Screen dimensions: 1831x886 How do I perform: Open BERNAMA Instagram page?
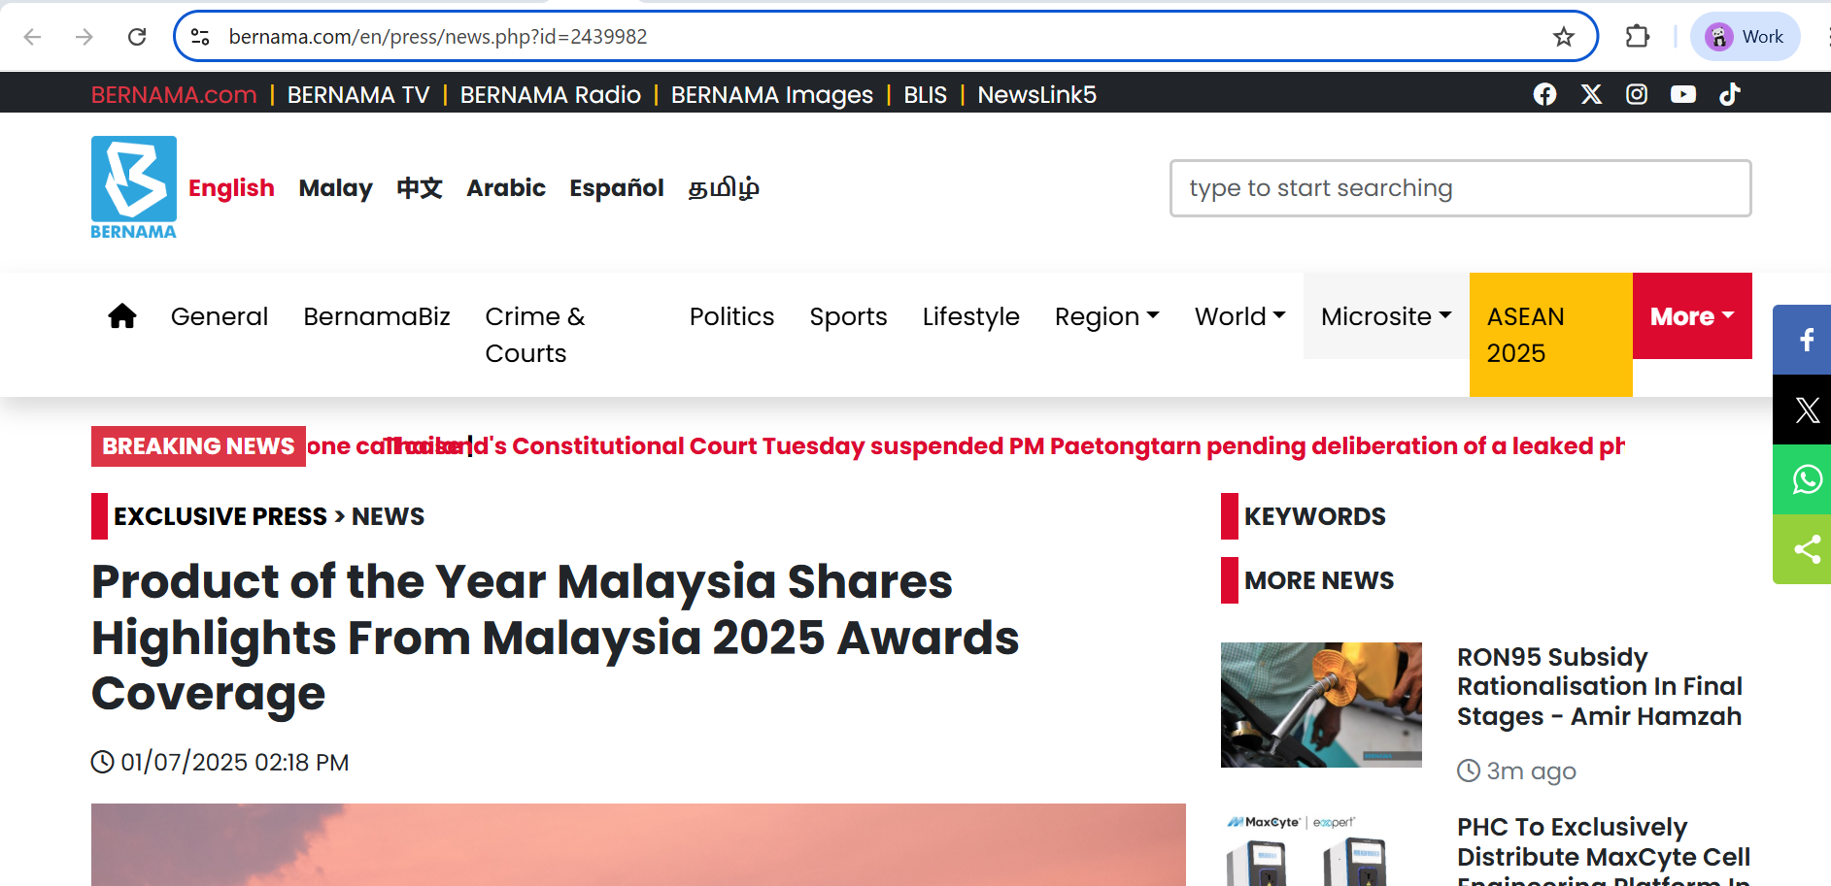1637,94
